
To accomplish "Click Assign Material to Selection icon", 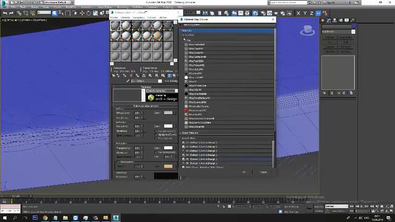I will pos(125,75).
